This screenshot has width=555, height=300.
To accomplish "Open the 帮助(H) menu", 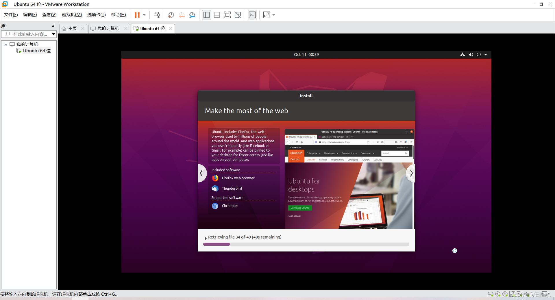I will point(119,15).
